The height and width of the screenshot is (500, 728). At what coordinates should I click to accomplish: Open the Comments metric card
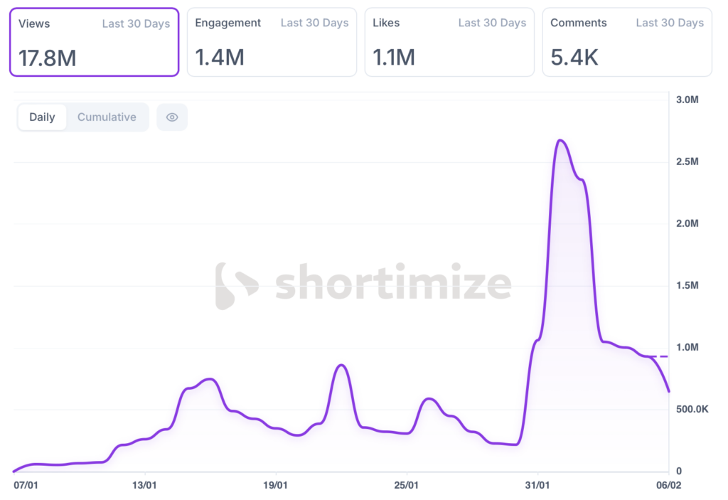[x=626, y=42]
